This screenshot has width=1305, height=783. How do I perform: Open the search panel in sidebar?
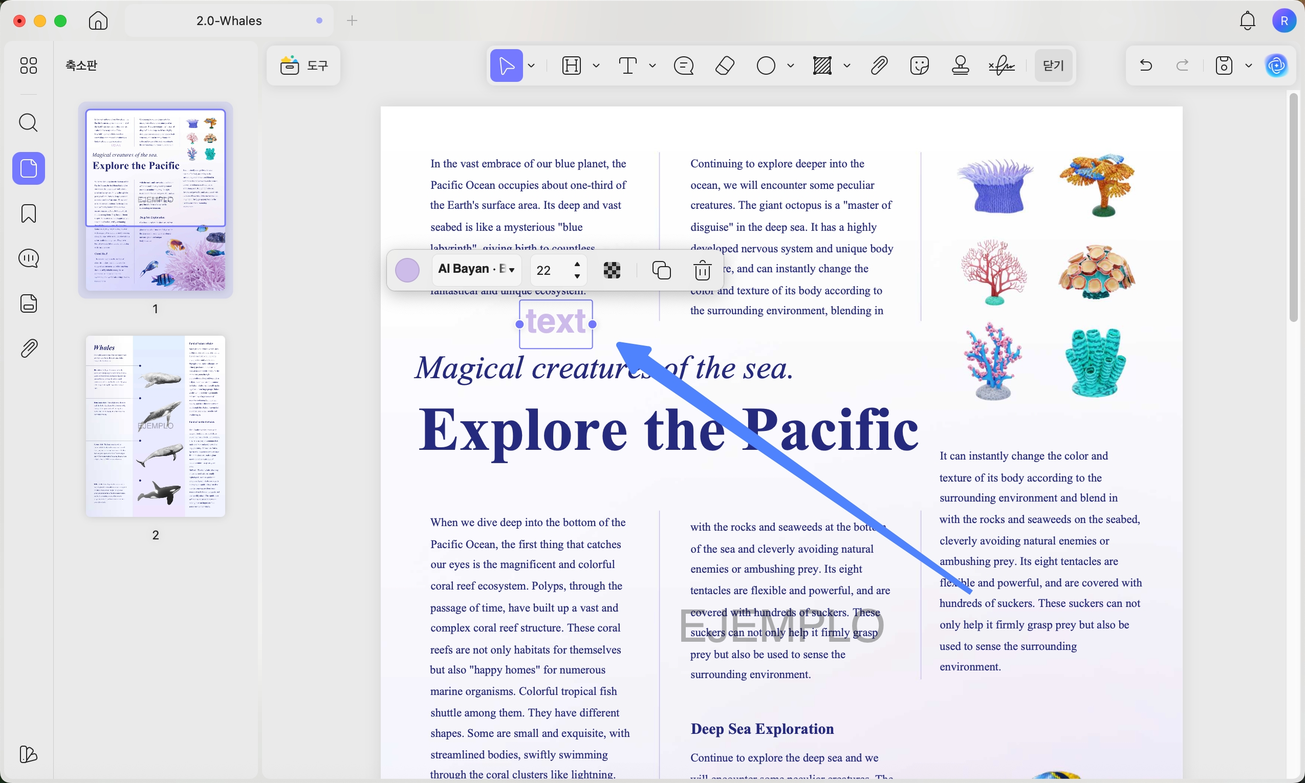tap(29, 123)
